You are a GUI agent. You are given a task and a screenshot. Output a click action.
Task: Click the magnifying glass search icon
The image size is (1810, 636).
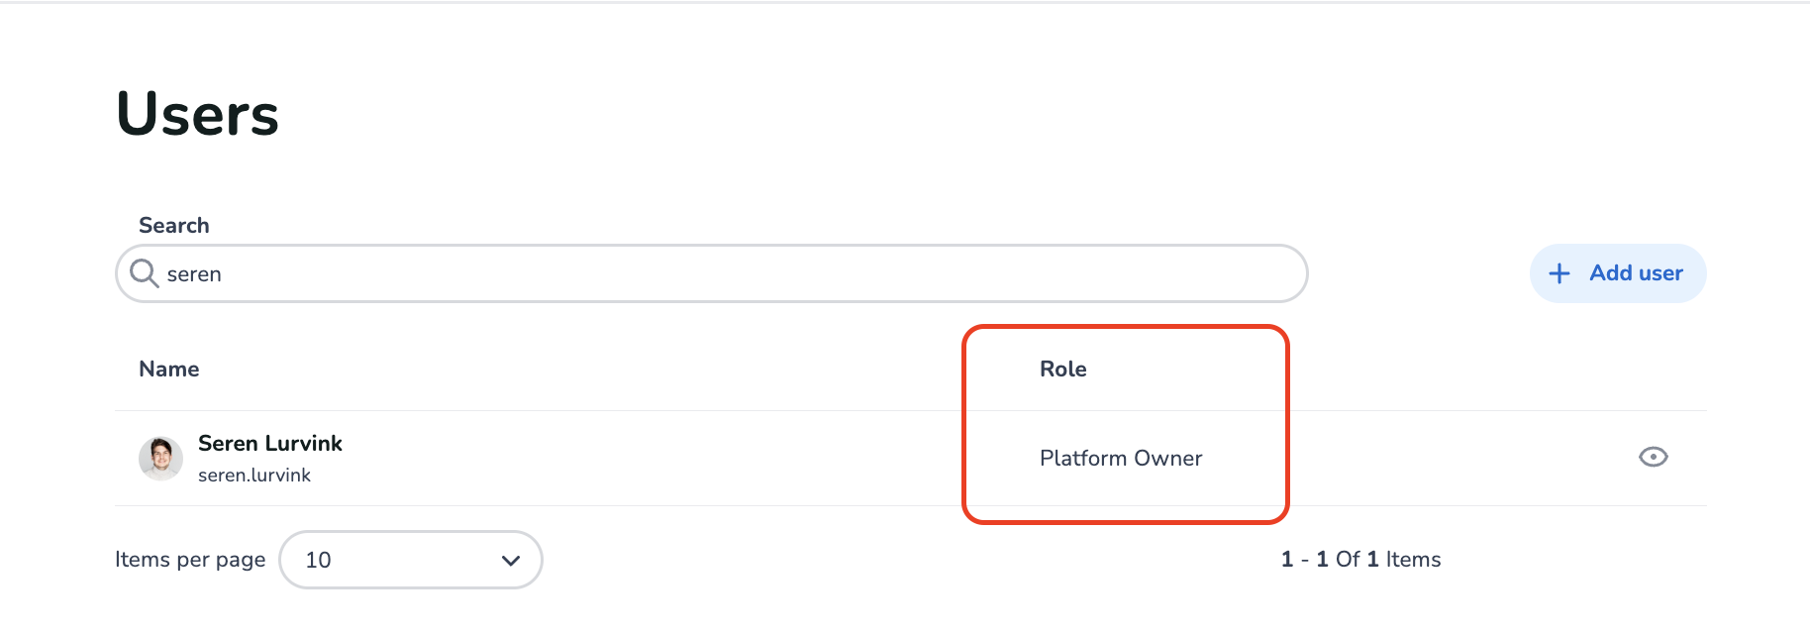tap(145, 273)
